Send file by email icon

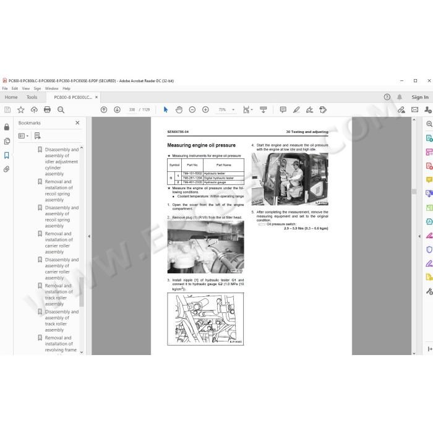click(x=415, y=109)
